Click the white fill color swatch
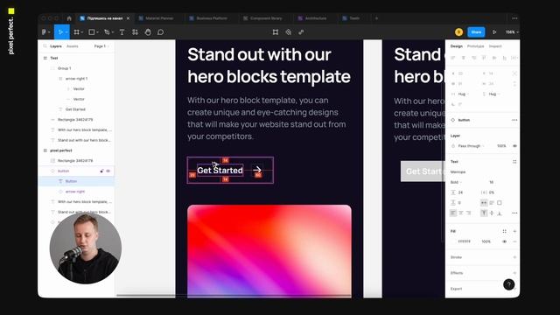 point(453,241)
